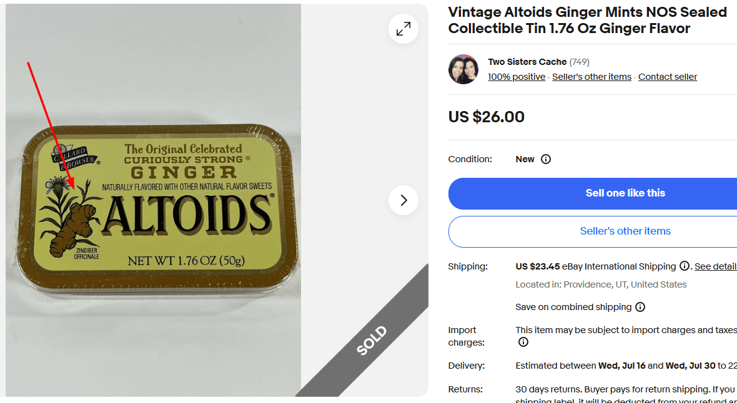This screenshot has height=403, width=737.
Task: Click the Condition info icon
Action: click(546, 159)
